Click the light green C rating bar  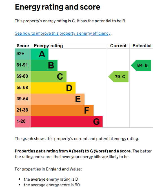point(49,77)
